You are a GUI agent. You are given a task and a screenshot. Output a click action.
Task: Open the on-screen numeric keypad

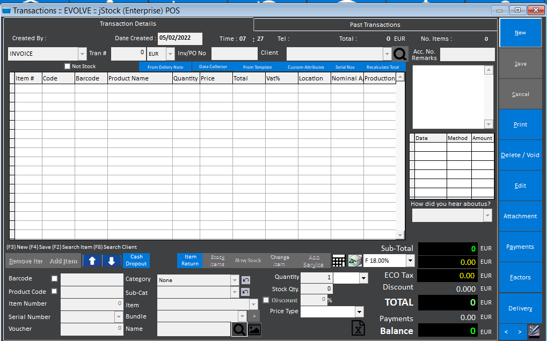pos(339,261)
